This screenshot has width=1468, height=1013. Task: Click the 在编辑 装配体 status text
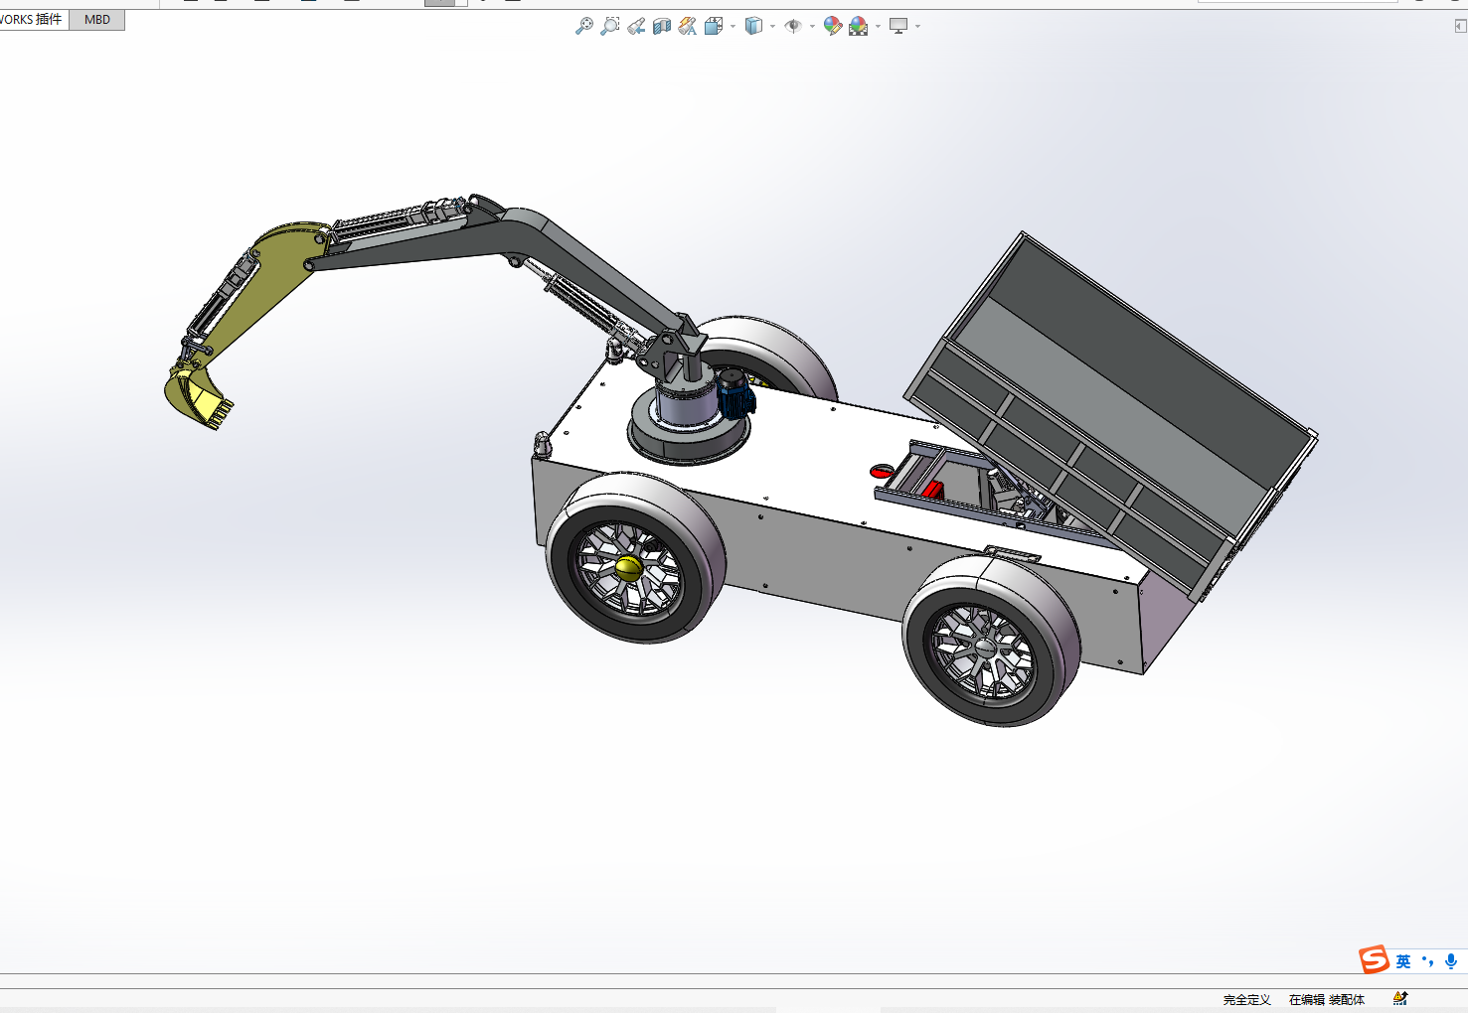pyautogui.click(x=1326, y=999)
